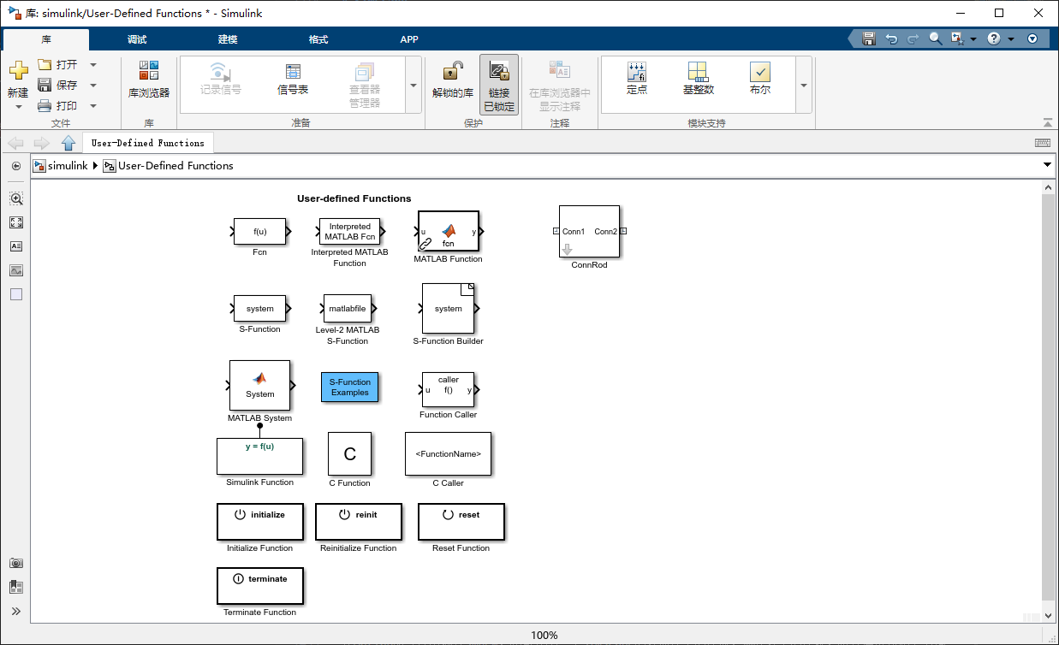The image size is (1059, 645).
Task: Open the 打开 dropdown arrow
Action: [x=92, y=63]
